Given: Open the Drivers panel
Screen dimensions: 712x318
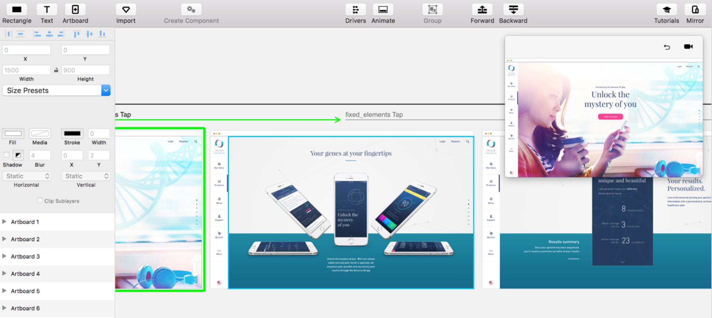Looking at the screenshot, I should click(x=355, y=10).
